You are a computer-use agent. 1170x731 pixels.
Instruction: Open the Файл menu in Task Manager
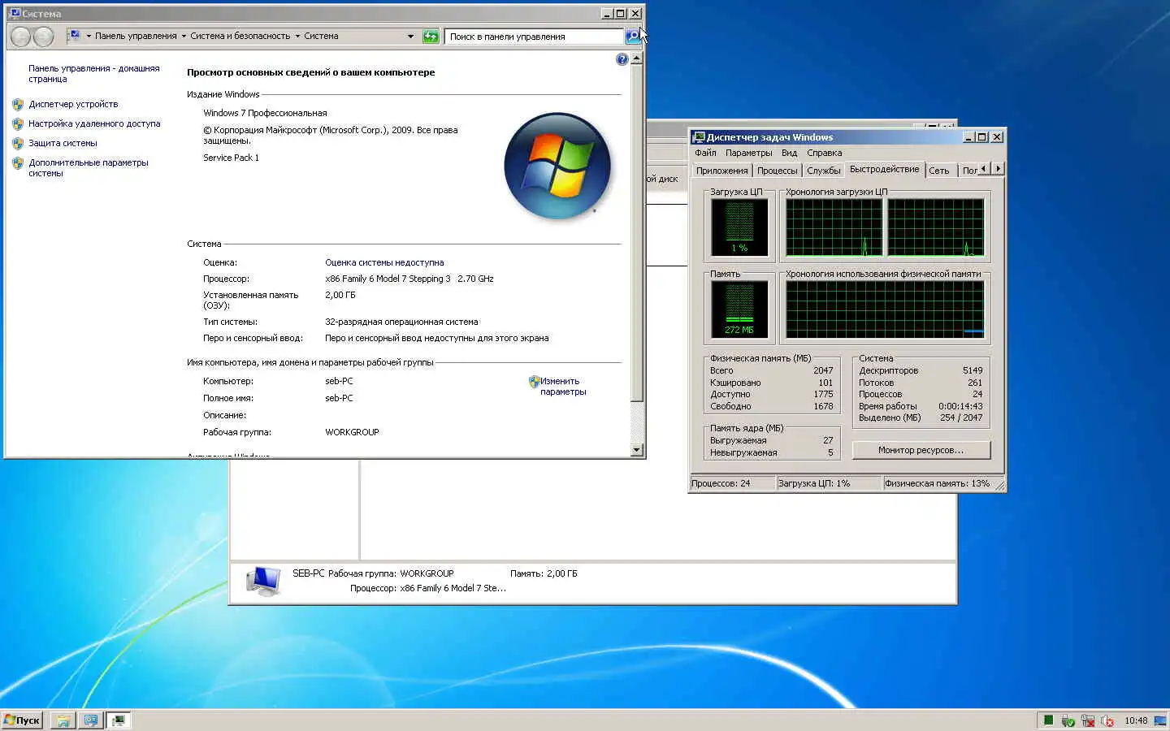pos(705,153)
